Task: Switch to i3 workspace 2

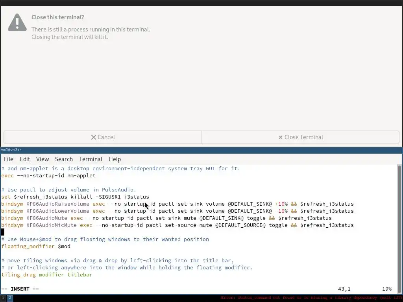Action: (x=10, y=298)
